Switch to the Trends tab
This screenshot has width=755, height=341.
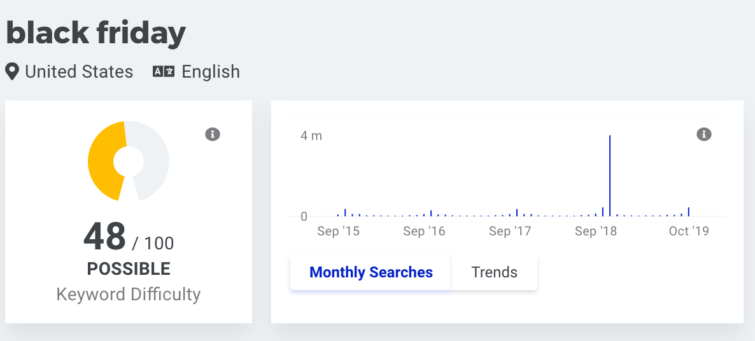point(494,272)
